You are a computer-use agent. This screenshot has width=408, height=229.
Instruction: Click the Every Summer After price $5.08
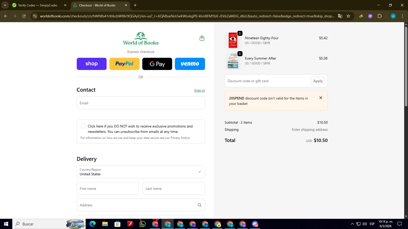[323, 58]
